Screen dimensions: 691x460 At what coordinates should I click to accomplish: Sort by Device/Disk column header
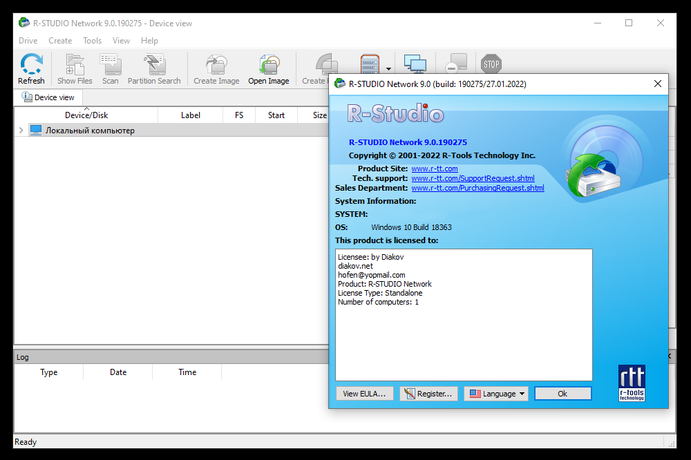point(86,115)
